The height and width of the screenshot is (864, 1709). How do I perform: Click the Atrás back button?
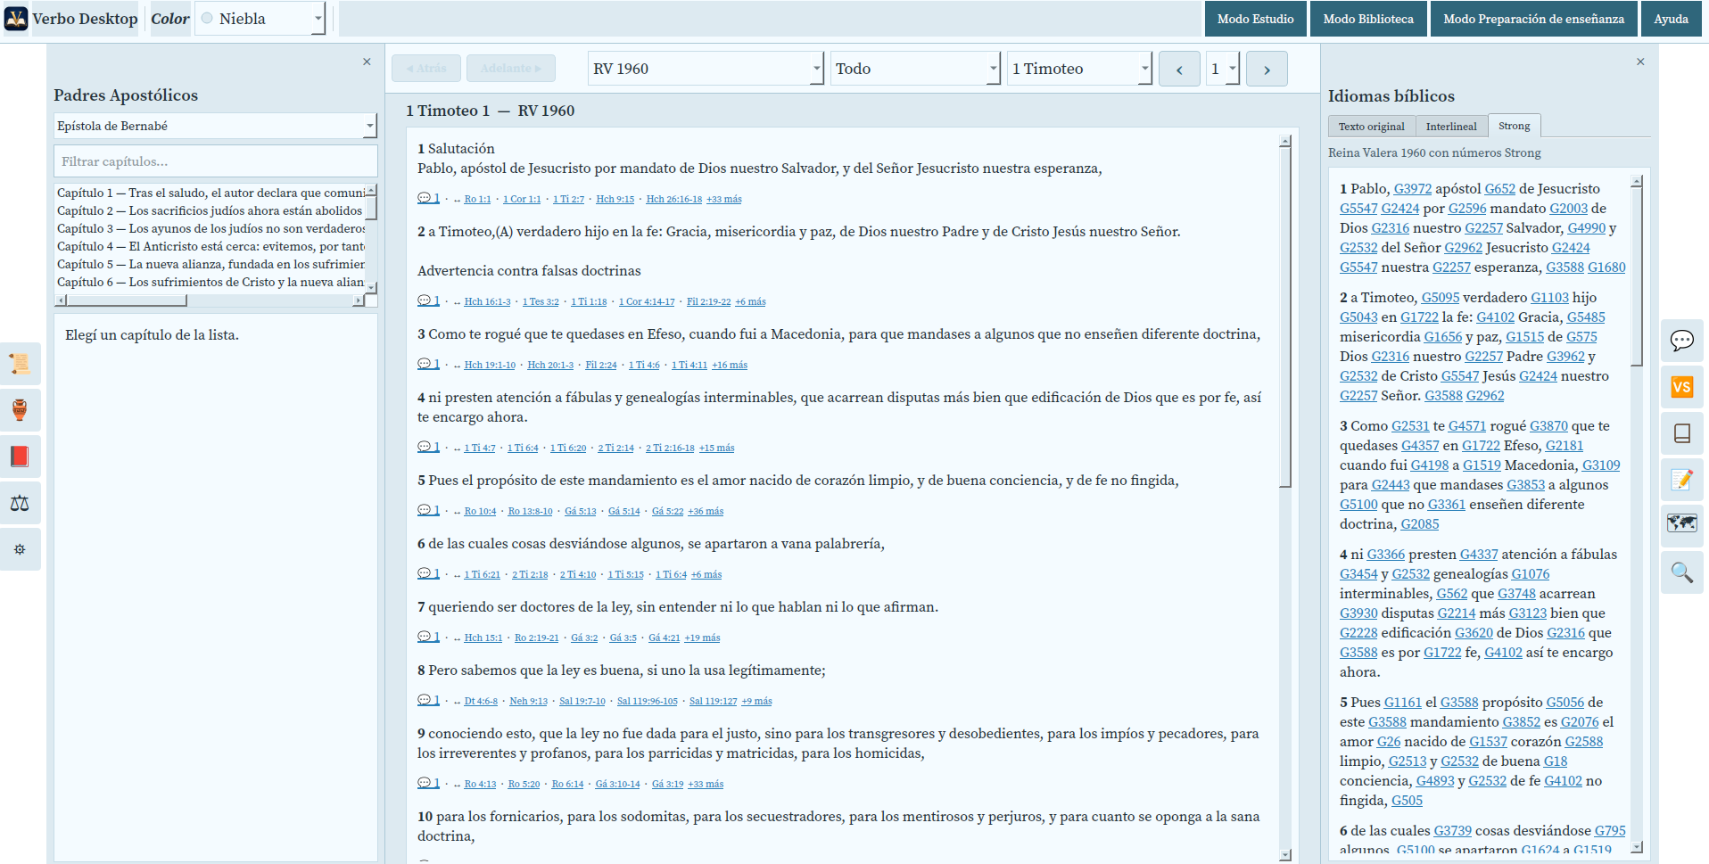coord(426,69)
